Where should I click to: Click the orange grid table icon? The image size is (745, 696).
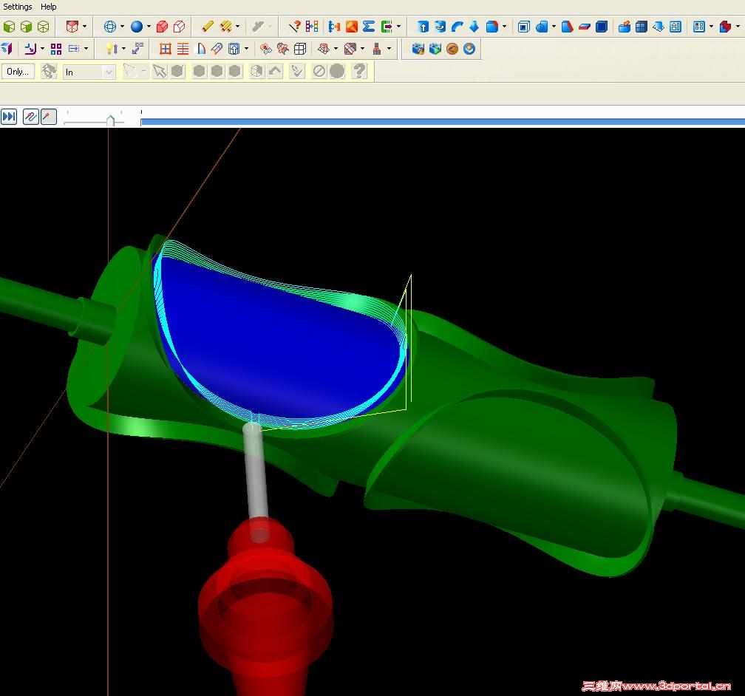165,49
